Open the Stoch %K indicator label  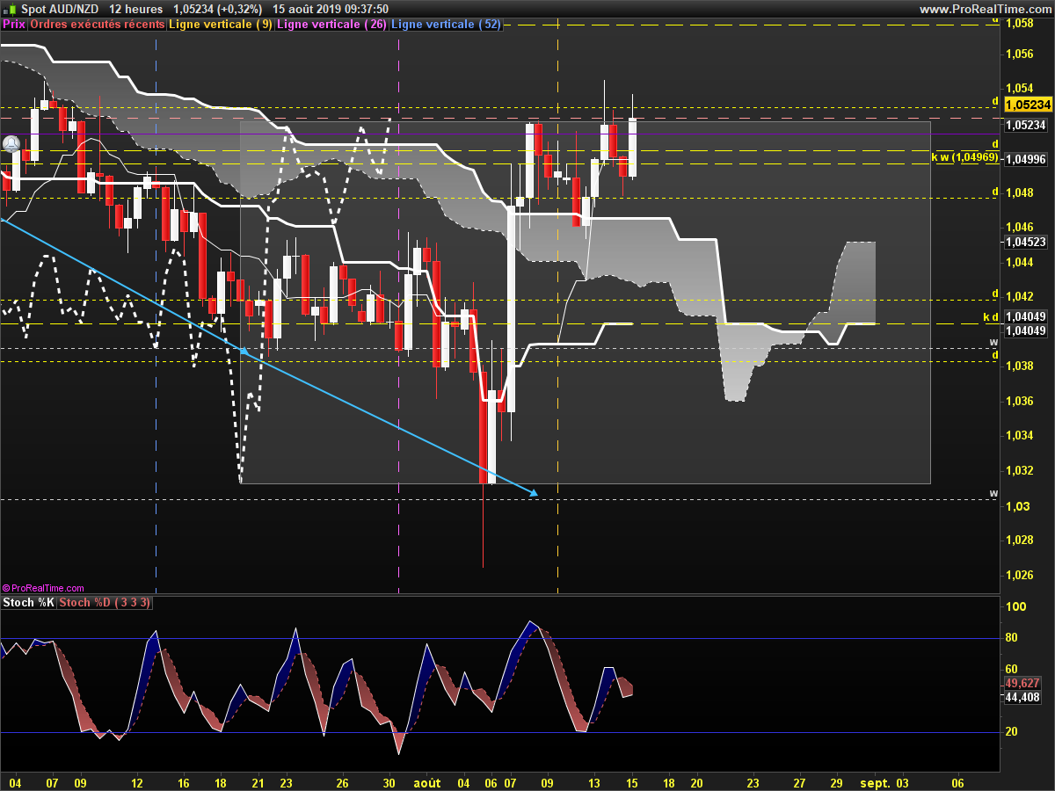28,603
